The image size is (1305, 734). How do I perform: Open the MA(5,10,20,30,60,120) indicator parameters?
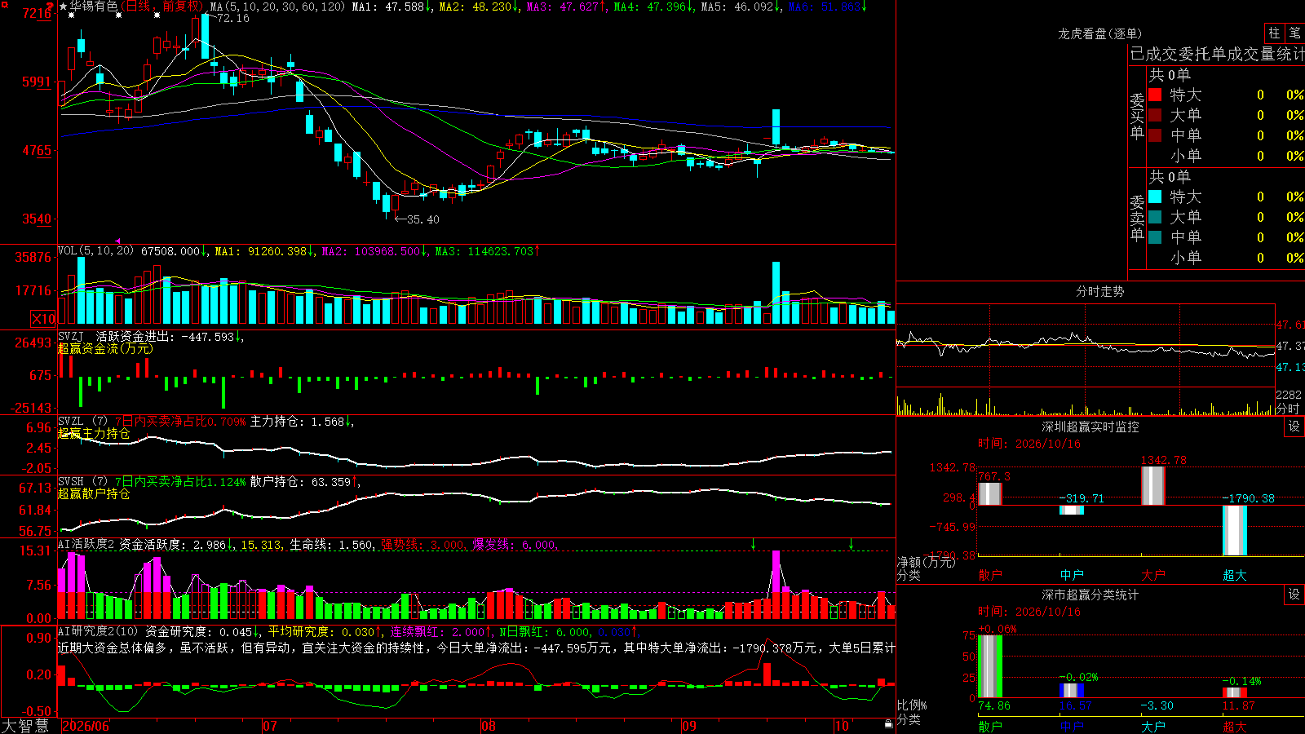coord(277,7)
